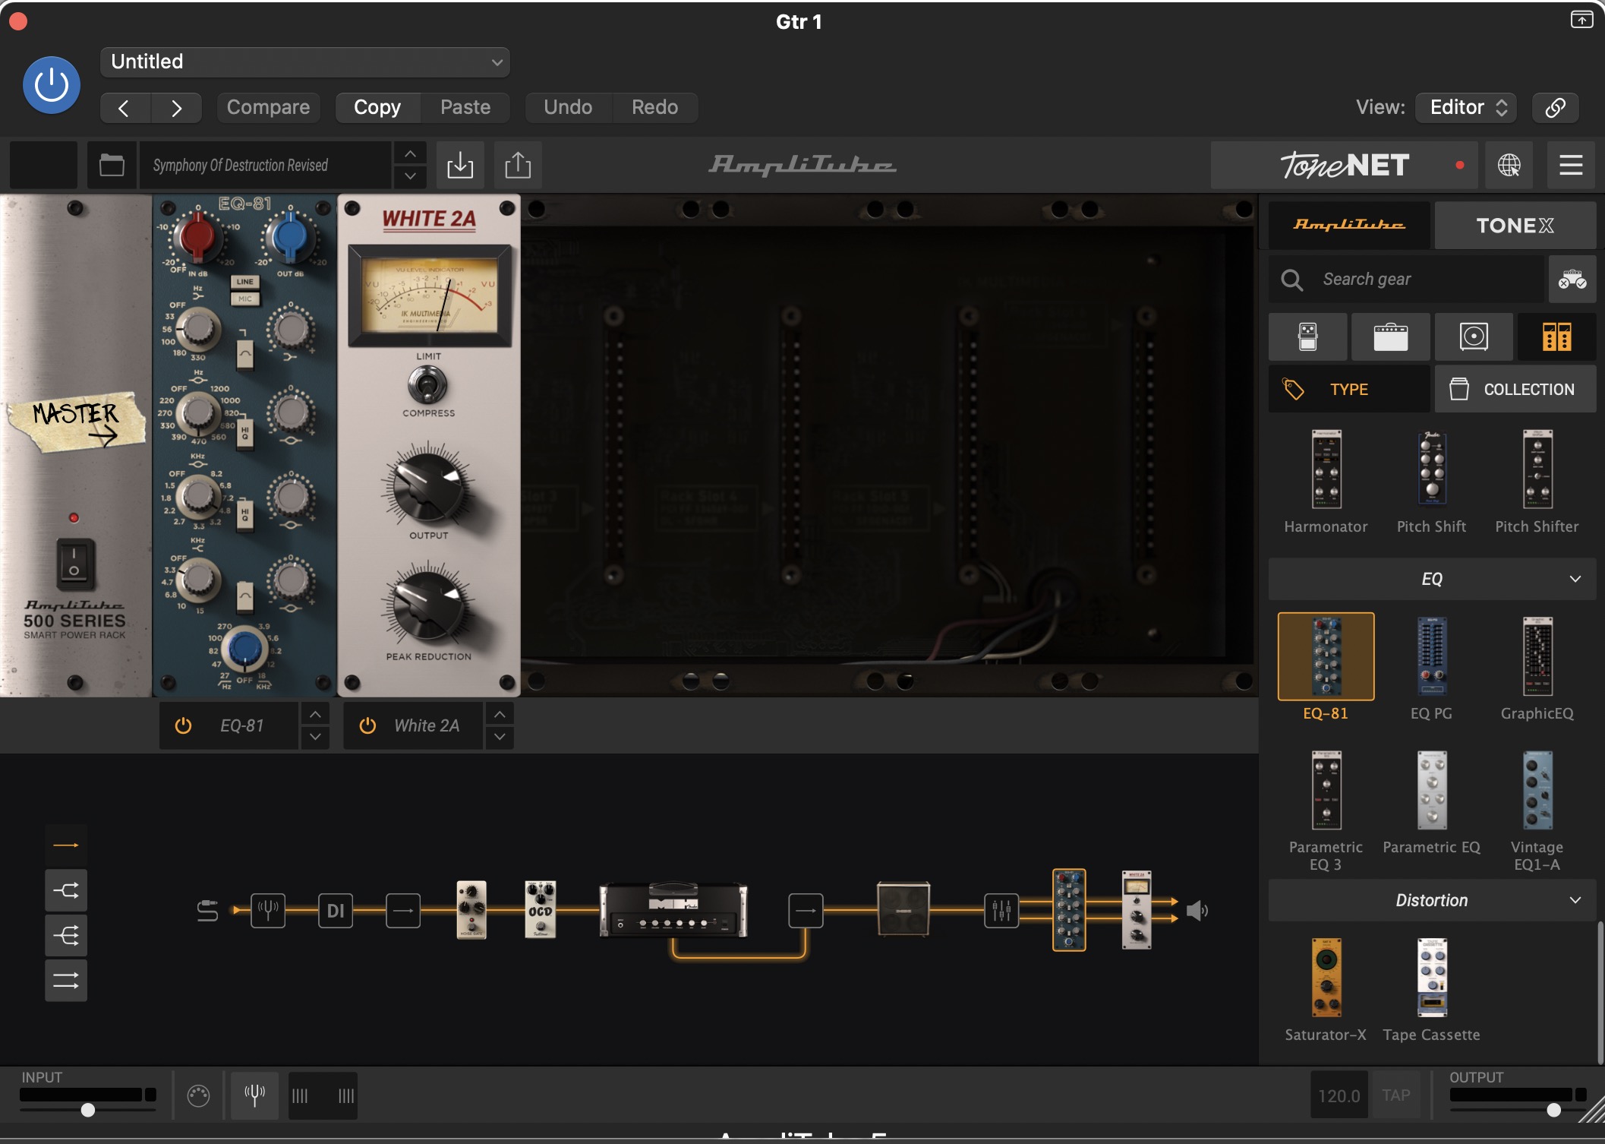
Task: Toggle the White 2A module power button
Action: 367,725
